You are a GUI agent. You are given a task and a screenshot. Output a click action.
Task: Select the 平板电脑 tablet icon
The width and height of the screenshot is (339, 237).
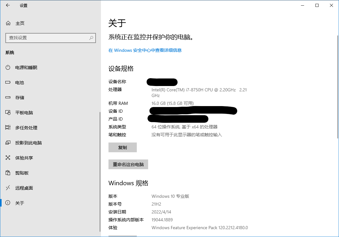coord(8,112)
